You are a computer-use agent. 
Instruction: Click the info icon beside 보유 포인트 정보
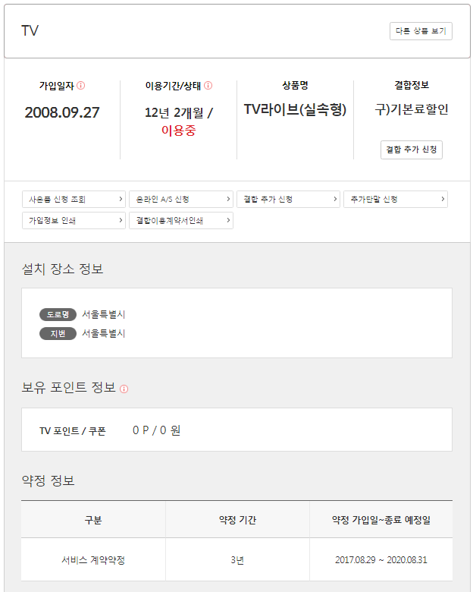(124, 389)
